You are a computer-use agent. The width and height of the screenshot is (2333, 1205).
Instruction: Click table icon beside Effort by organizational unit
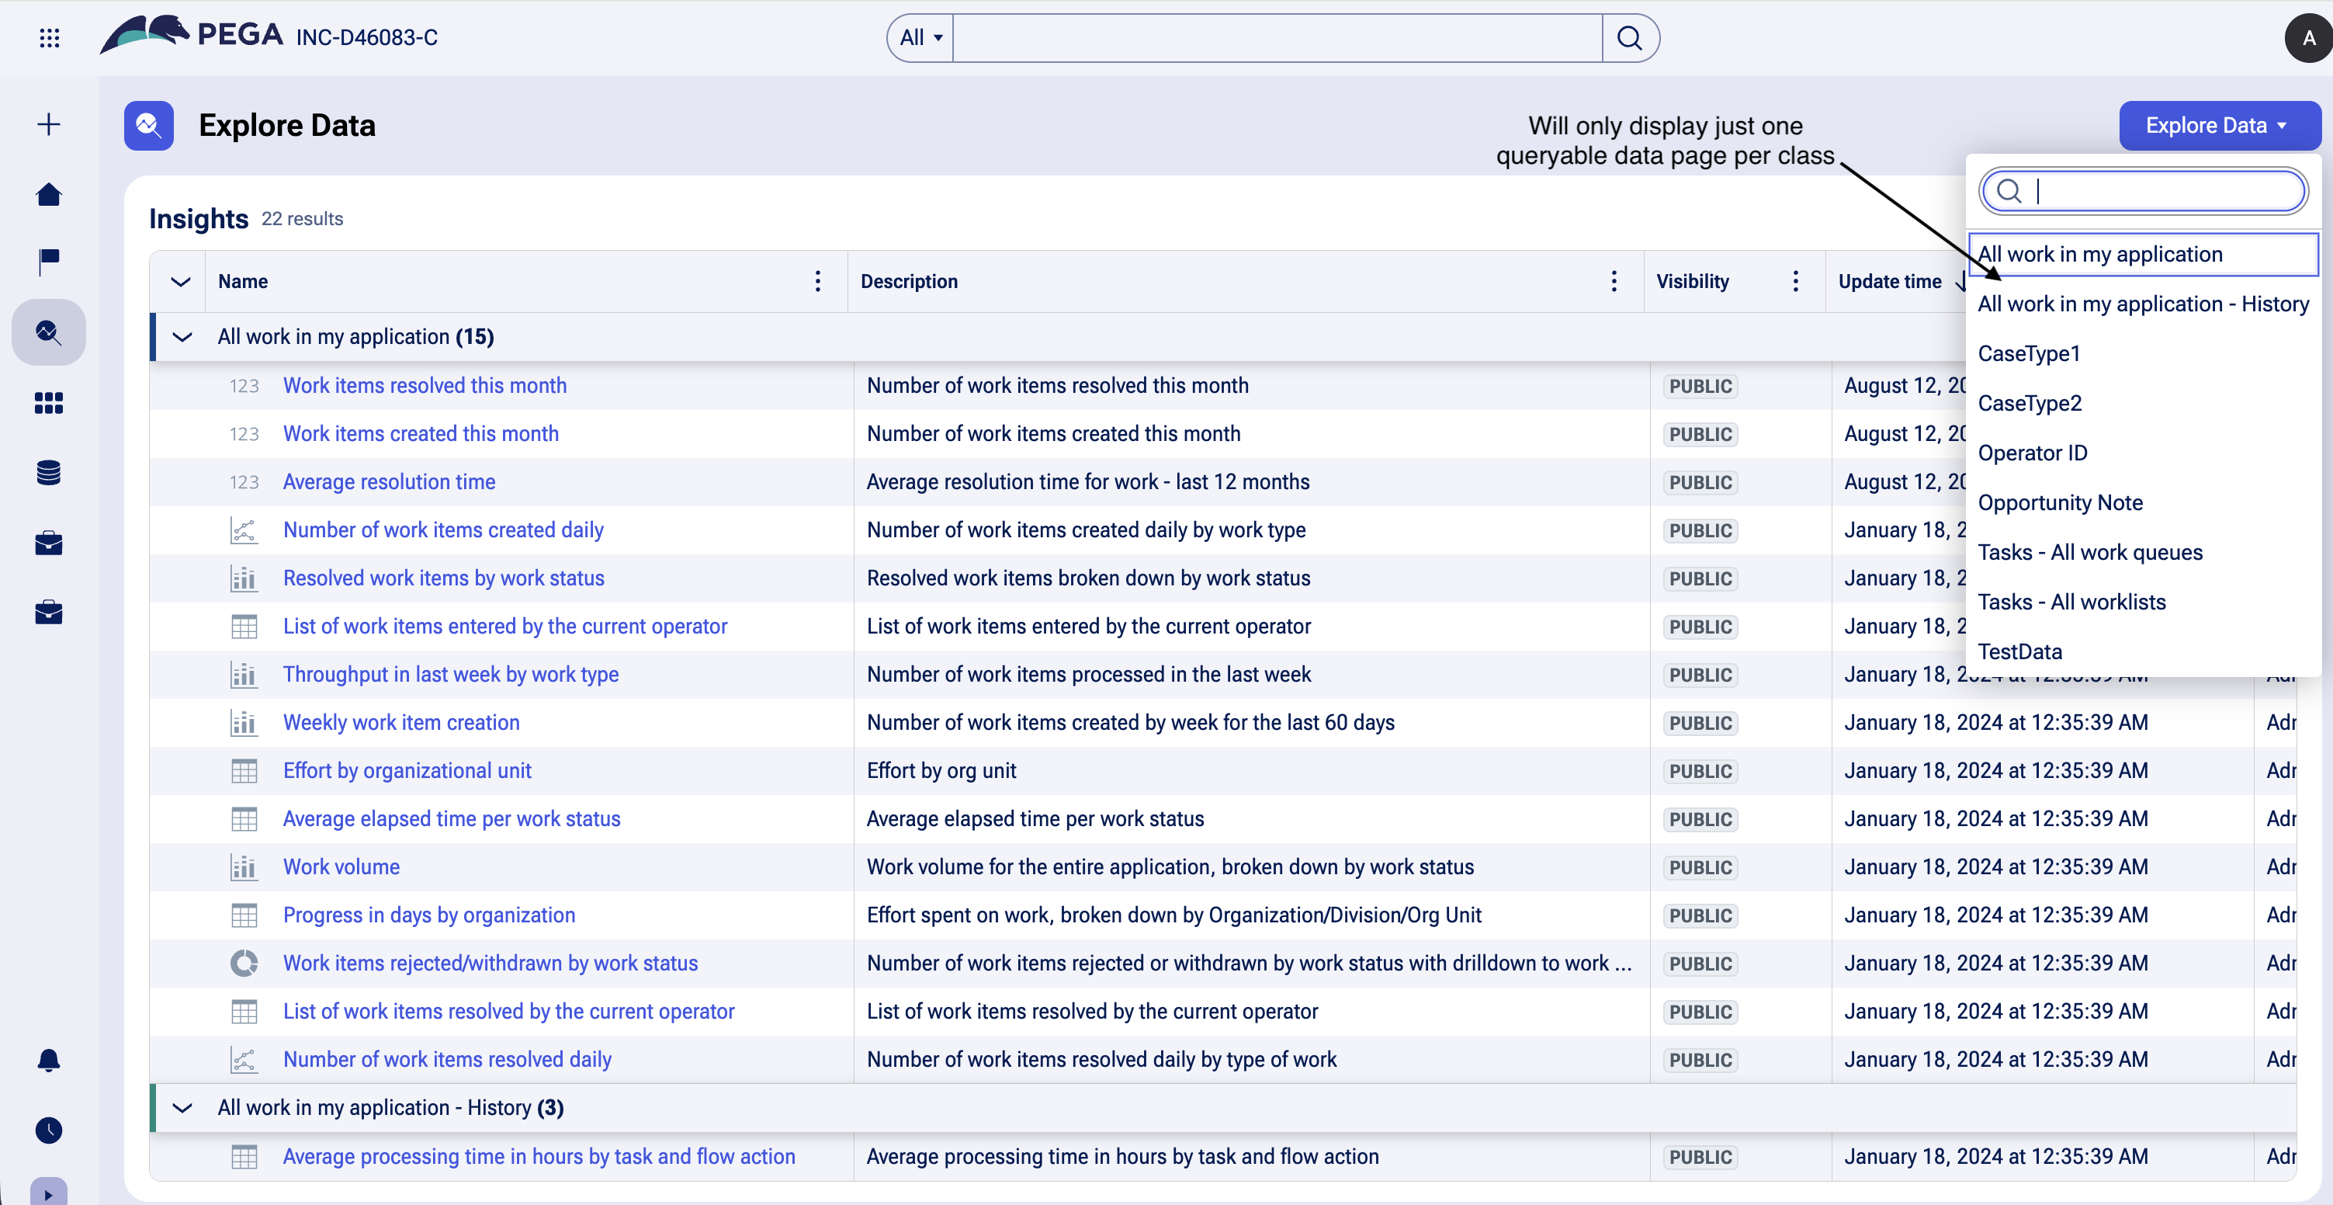click(244, 771)
